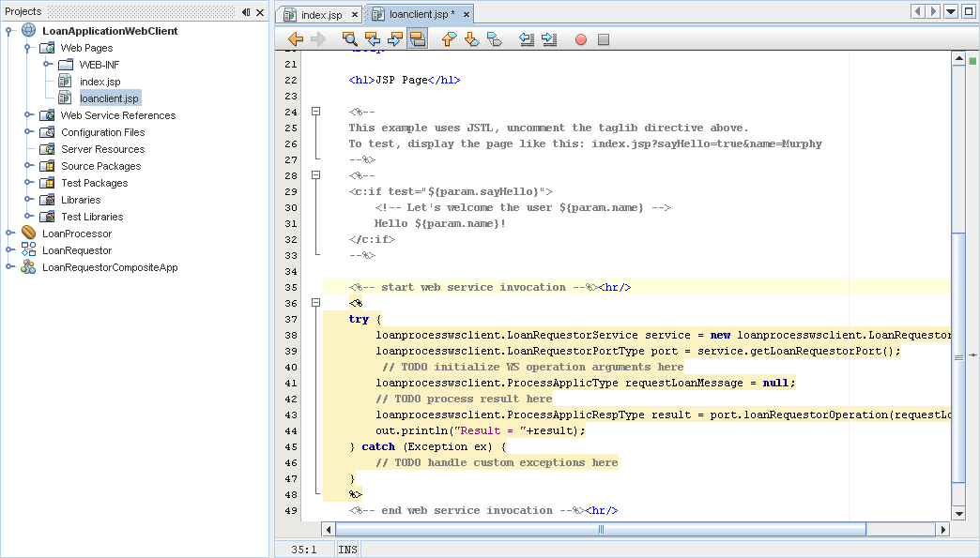Click Find Next Occurrence icon
980x558 pixels.
pos(395,39)
